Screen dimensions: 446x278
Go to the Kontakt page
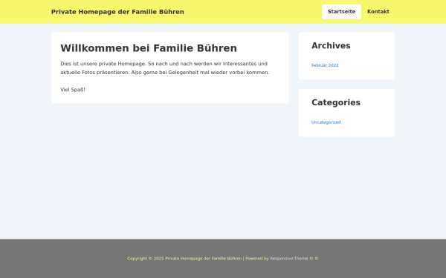[378, 12]
